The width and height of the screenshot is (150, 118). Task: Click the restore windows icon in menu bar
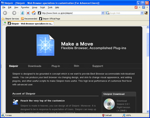[x=143, y=7]
